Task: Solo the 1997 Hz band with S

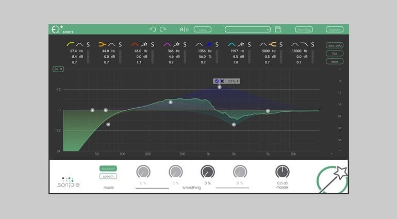Action: click(x=249, y=44)
